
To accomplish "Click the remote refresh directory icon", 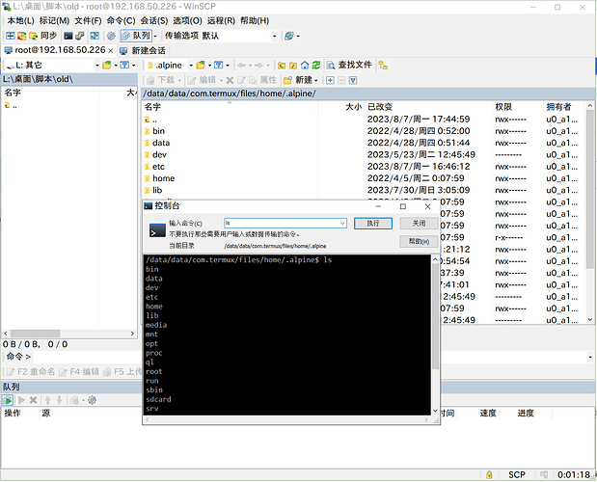I will pyautogui.click(x=315, y=65).
